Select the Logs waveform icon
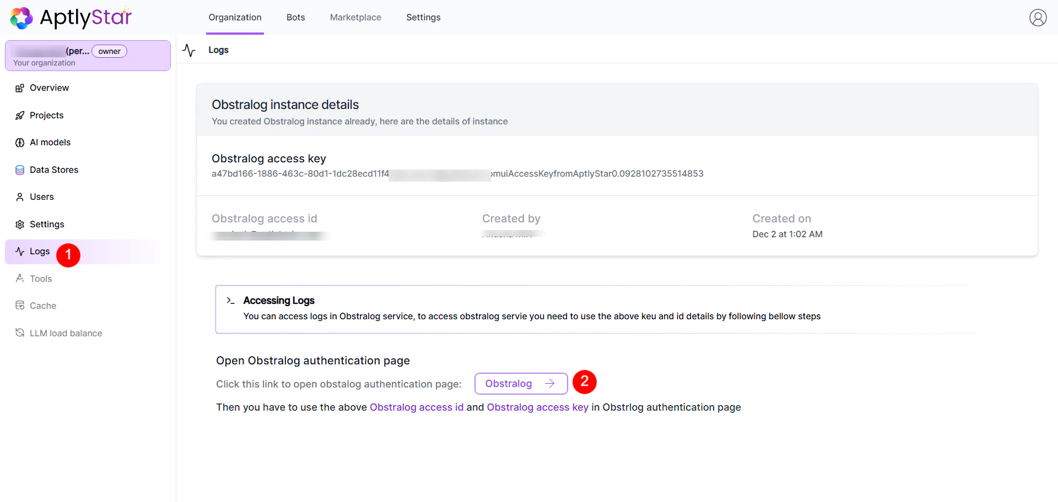The width and height of the screenshot is (1058, 502). point(20,251)
